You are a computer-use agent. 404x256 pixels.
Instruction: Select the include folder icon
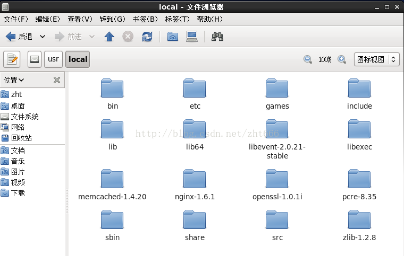coord(359,88)
